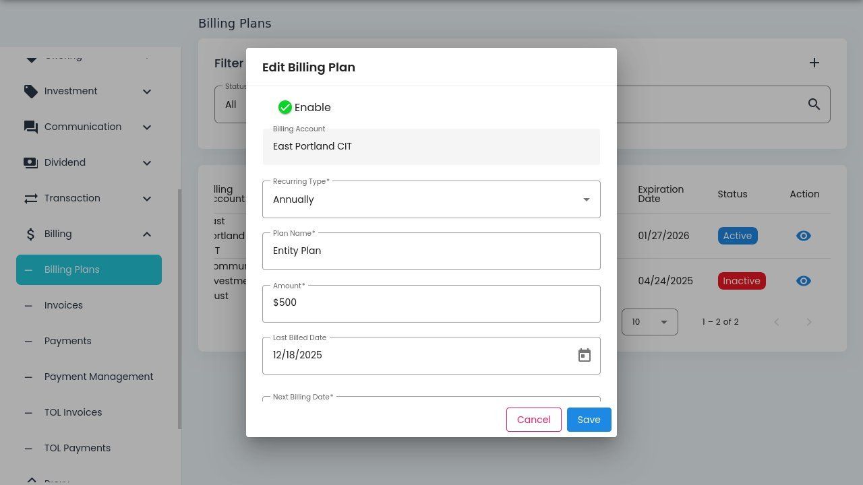This screenshot has height=485, width=863.
Task: Click the Billing dollar sign icon
Action: [30, 234]
